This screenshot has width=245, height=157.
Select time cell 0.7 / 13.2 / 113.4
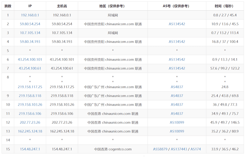(225, 33)
